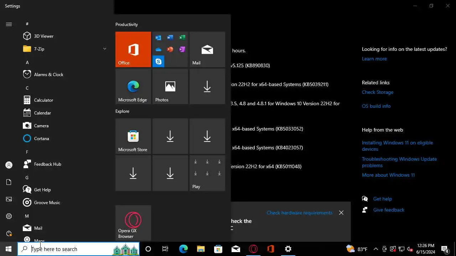Open the OS build info link

pyautogui.click(x=376, y=106)
